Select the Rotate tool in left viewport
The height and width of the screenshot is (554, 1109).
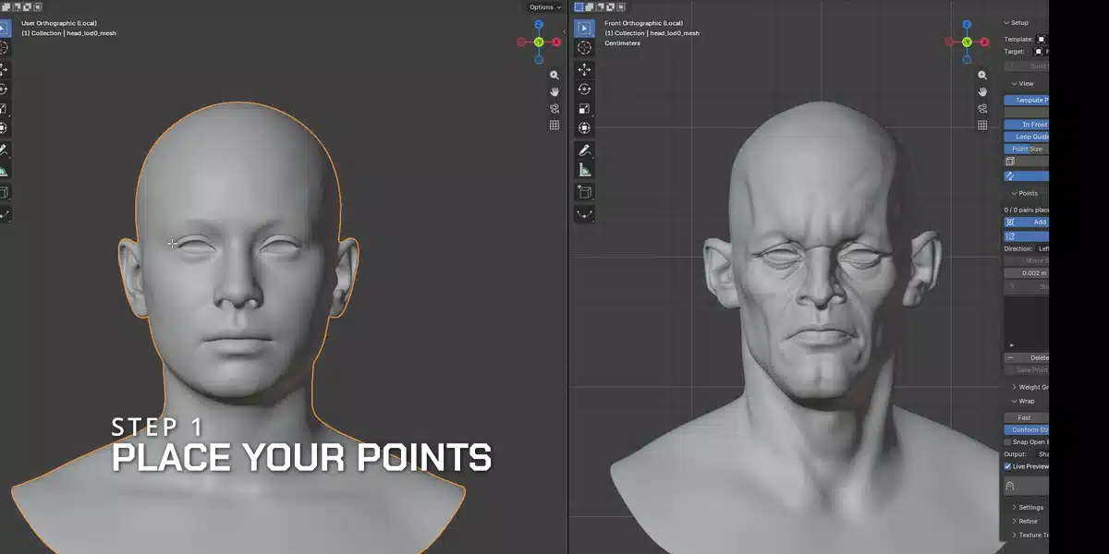click(4, 90)
